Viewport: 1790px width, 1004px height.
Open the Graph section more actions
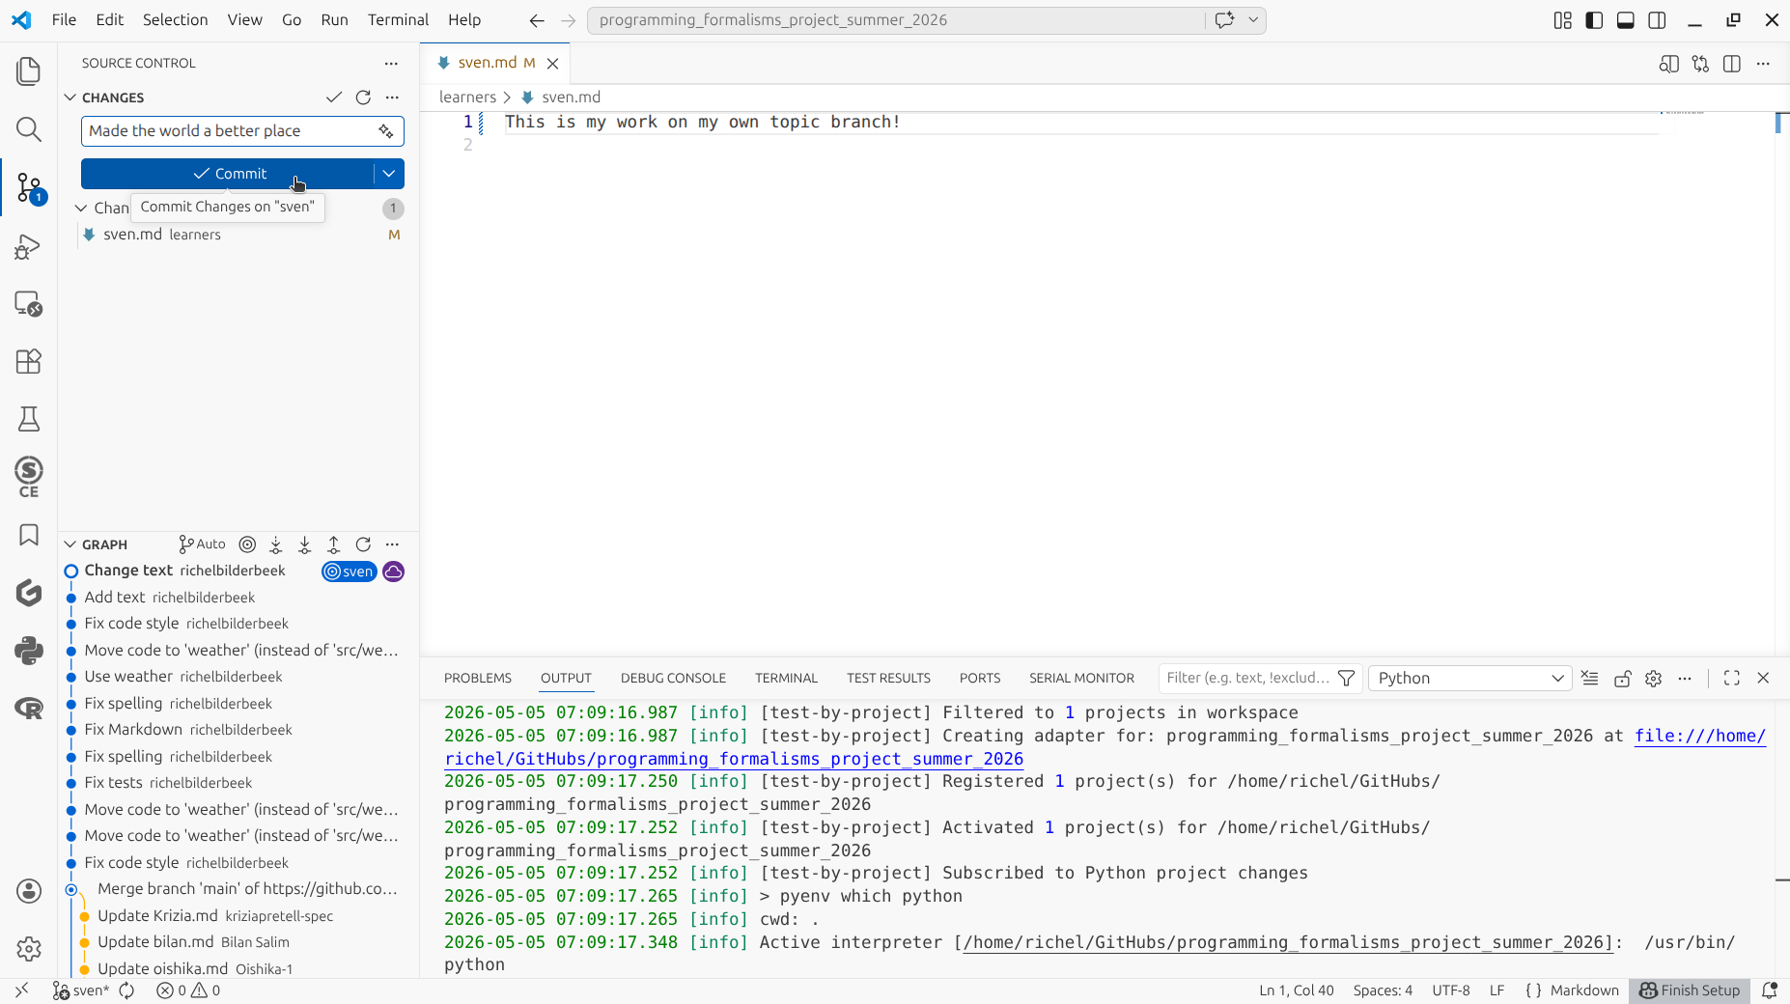pos(392,544)
